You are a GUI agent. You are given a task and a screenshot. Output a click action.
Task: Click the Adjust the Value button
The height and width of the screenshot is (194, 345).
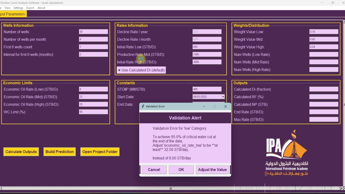(x=212, y=169)
